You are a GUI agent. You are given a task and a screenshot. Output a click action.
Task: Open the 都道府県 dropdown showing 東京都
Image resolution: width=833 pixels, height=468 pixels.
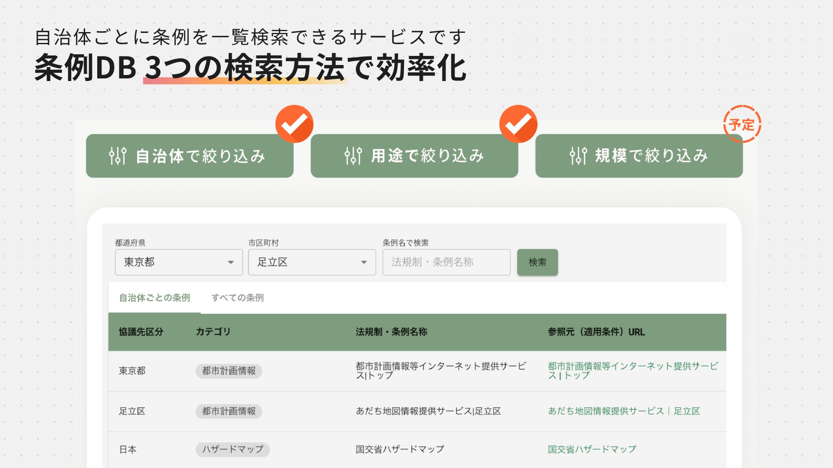click(178, 262)
